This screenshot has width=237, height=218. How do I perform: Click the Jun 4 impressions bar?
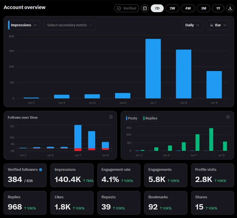[62, 96]
